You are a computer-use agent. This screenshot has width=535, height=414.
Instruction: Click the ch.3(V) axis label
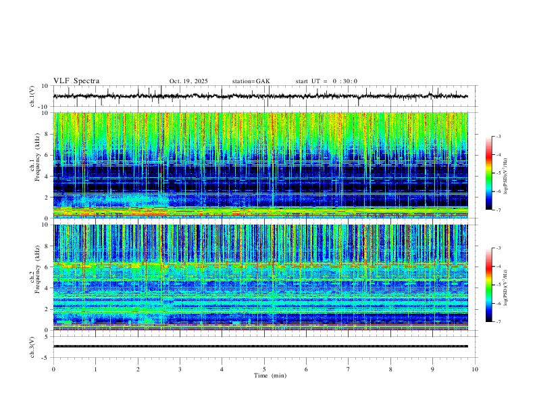click(x=32, y=347)
